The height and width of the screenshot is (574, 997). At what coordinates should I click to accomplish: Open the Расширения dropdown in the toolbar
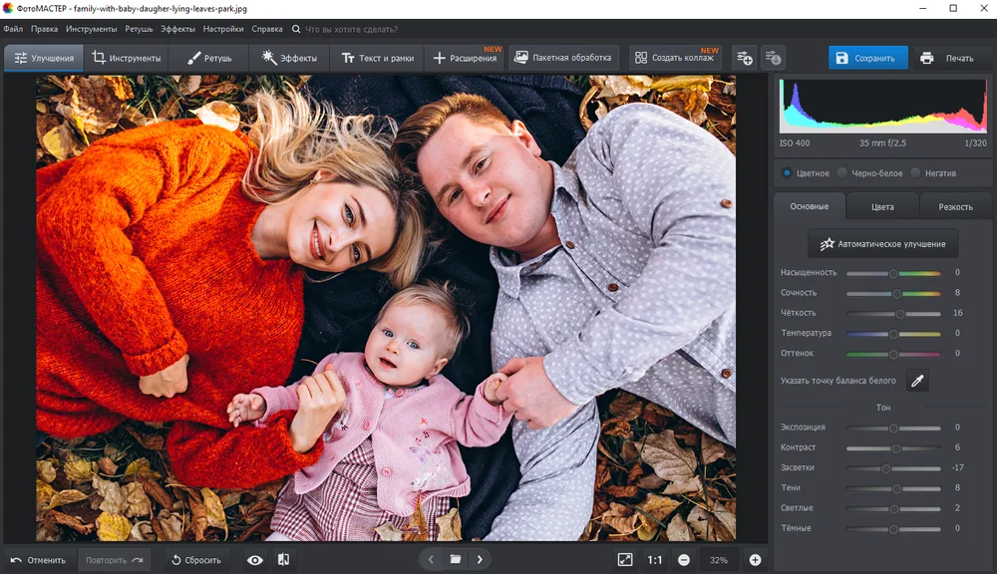pyautogui.click(x=466, y=58)
